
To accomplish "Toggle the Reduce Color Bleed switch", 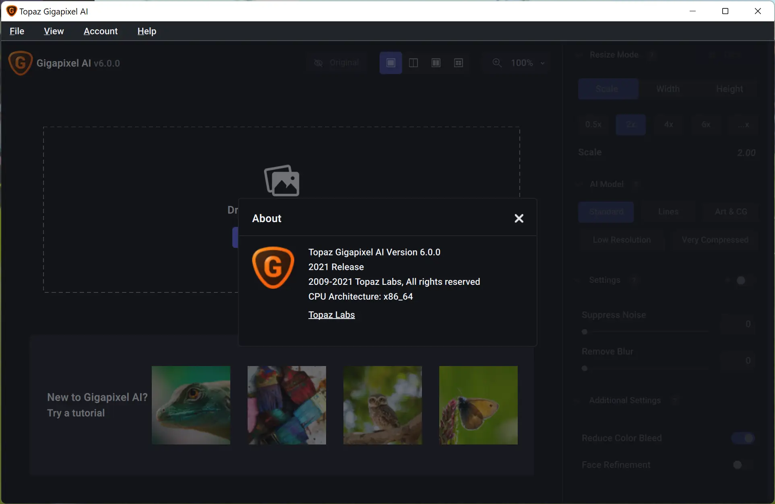I will point(743,438).
